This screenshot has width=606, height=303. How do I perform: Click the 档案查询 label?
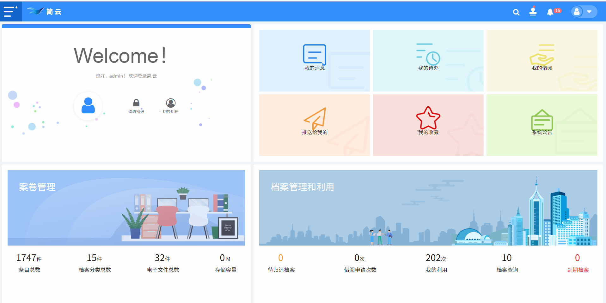[507, 270]
